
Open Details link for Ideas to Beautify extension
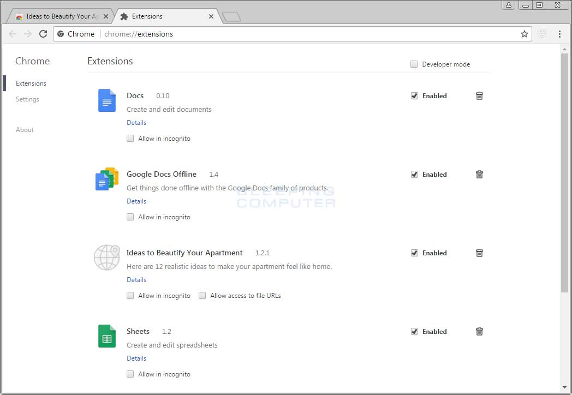click(x=136, y=280)
